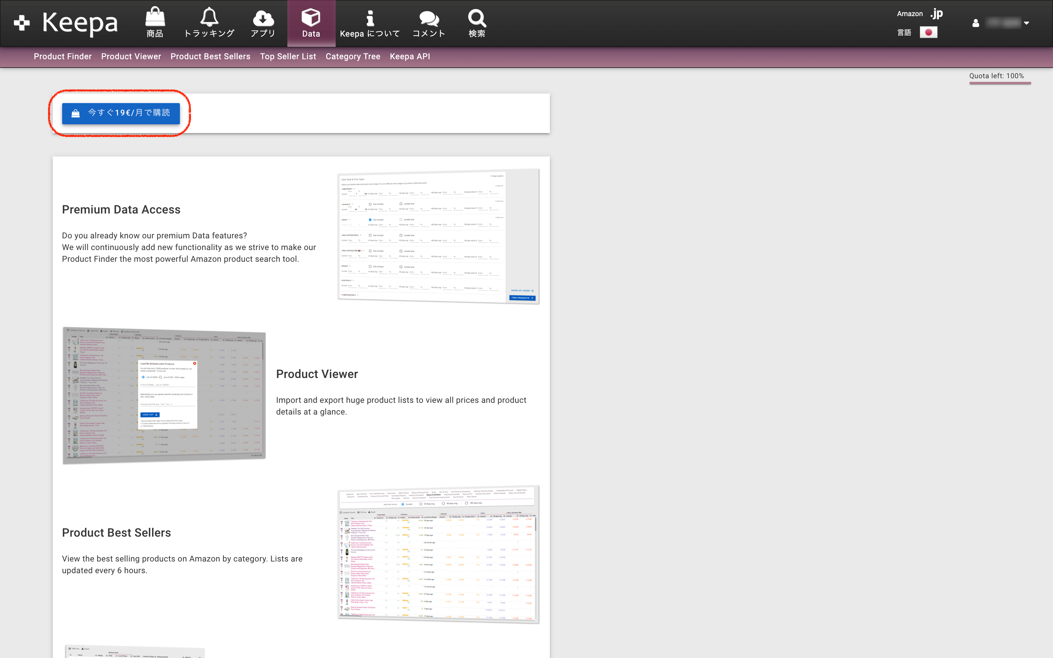This screenshot has width=1053, height=658.
Task: Go to Product Viewer tab
Action: click(131, 57)
